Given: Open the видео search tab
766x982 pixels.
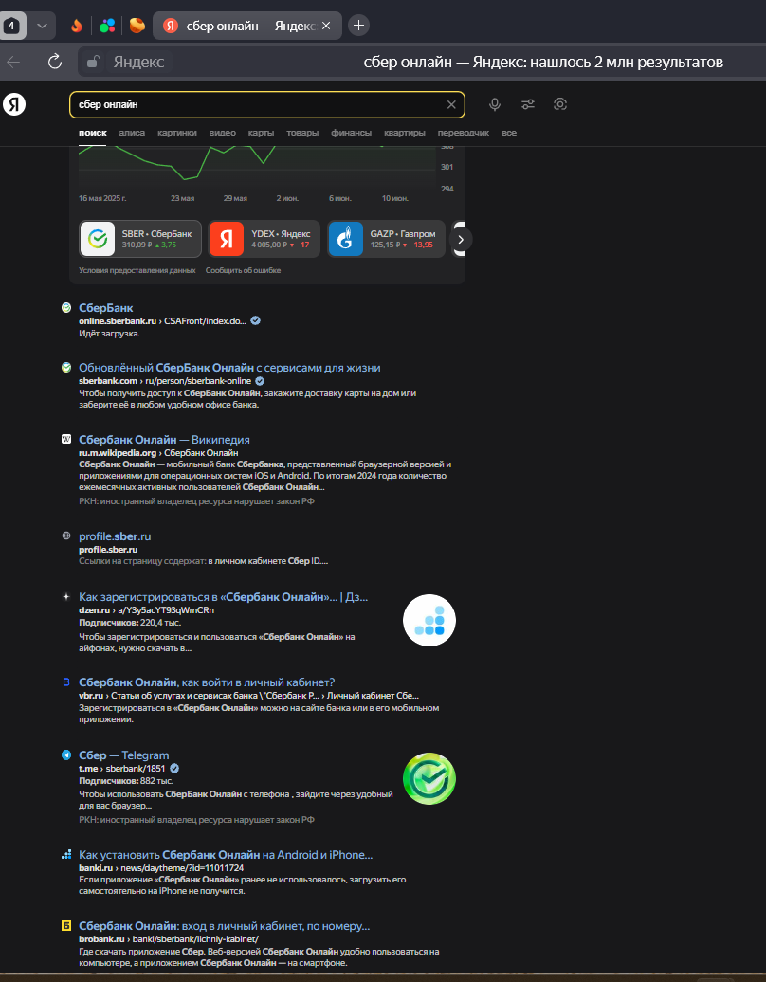Looking at the screenshot, I should click(x=223, y=133).
